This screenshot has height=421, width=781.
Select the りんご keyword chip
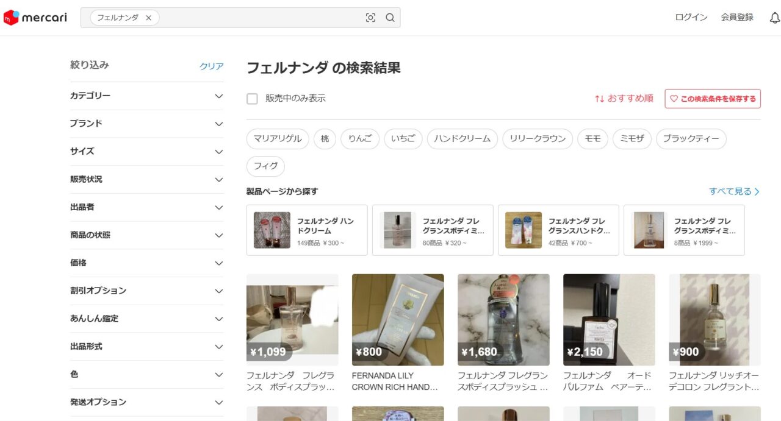click(360, 139)
